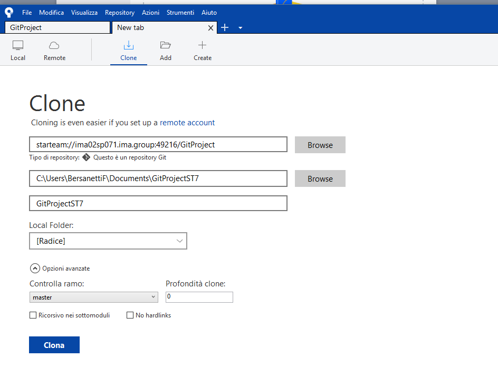Browse for the destination folder

click(x=320, y=178)
